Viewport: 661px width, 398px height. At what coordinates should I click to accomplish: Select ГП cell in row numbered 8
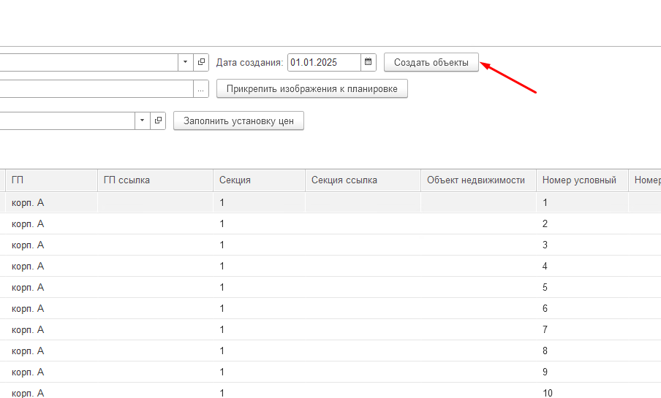[x=51, y=351]
